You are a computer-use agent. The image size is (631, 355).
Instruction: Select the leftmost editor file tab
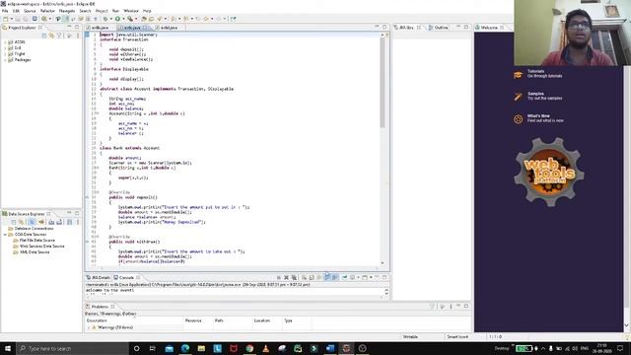point(98,28)
